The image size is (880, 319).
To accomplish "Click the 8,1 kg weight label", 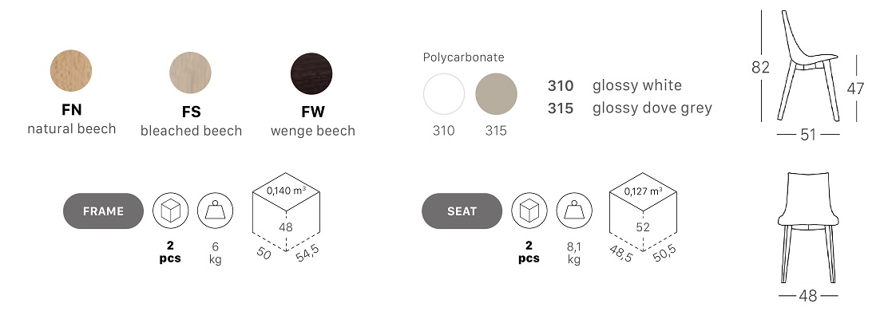I will click(x=573, y=252).
